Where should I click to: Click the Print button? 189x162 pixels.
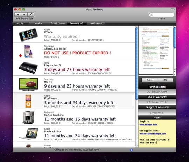point(149,80)
